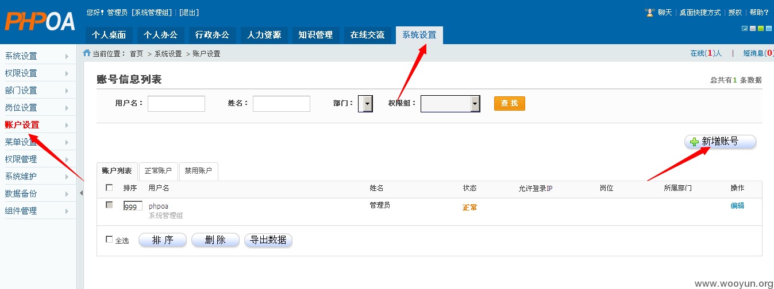Image resolution: width=774 pixels, height=289 pixels.
Task: Focus the 姓名 input field
Action: (282, 104)
